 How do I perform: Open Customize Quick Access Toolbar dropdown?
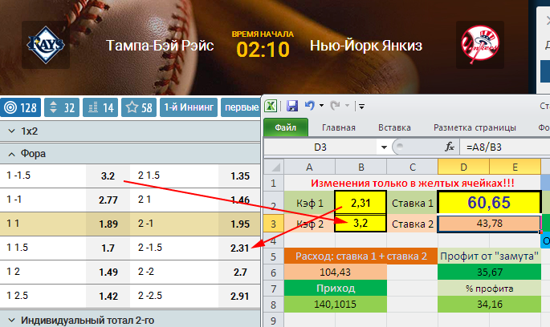pos(361,106)
